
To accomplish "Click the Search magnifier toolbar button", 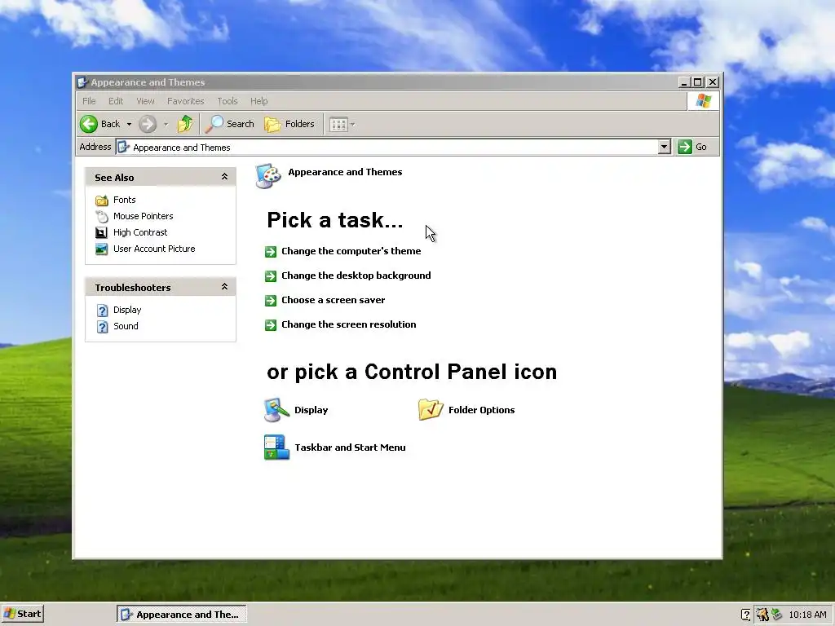I will pos(230,124).
